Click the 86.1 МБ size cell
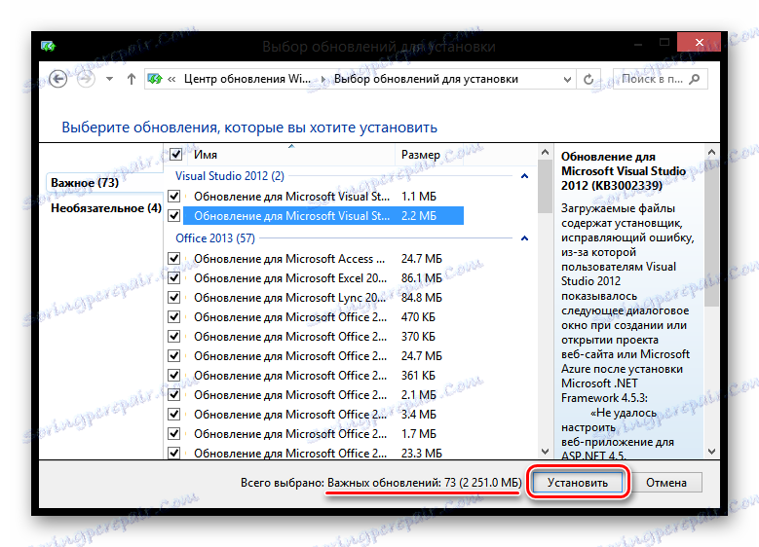Image resolution: width=759 pixels, height=547 pixels. 422,278
